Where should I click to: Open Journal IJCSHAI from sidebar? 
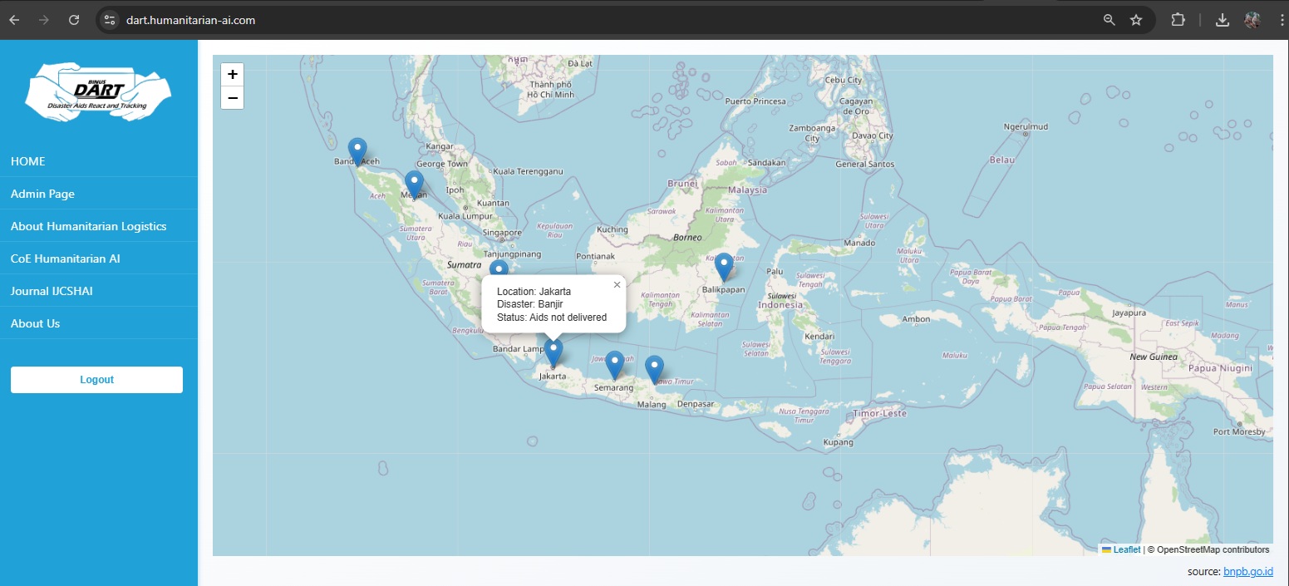coord(46,291)
